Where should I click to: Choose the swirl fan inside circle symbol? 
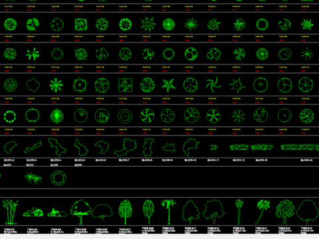coord(148,116)
